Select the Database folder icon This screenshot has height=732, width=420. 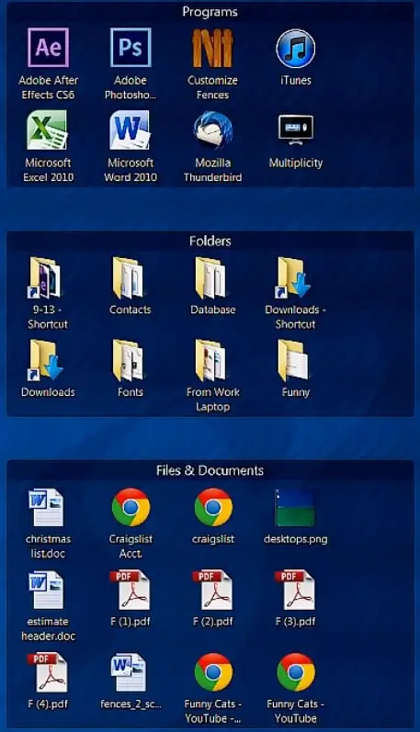pyautogui.click(x=210, y=277)
